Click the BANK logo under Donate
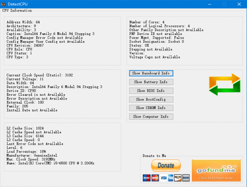The image size is (247, 187). coord(186,178)
